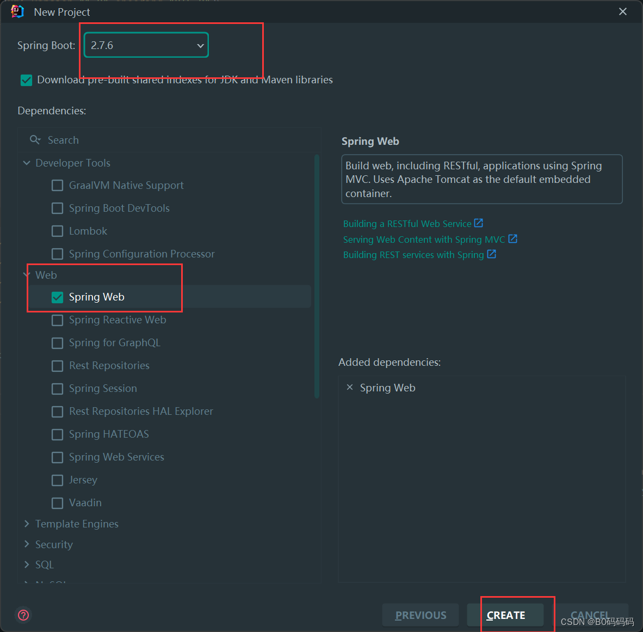Viewport: 643px width, 632px height.
Task: Click the Added dependencies label
Action: coord(389,363)
